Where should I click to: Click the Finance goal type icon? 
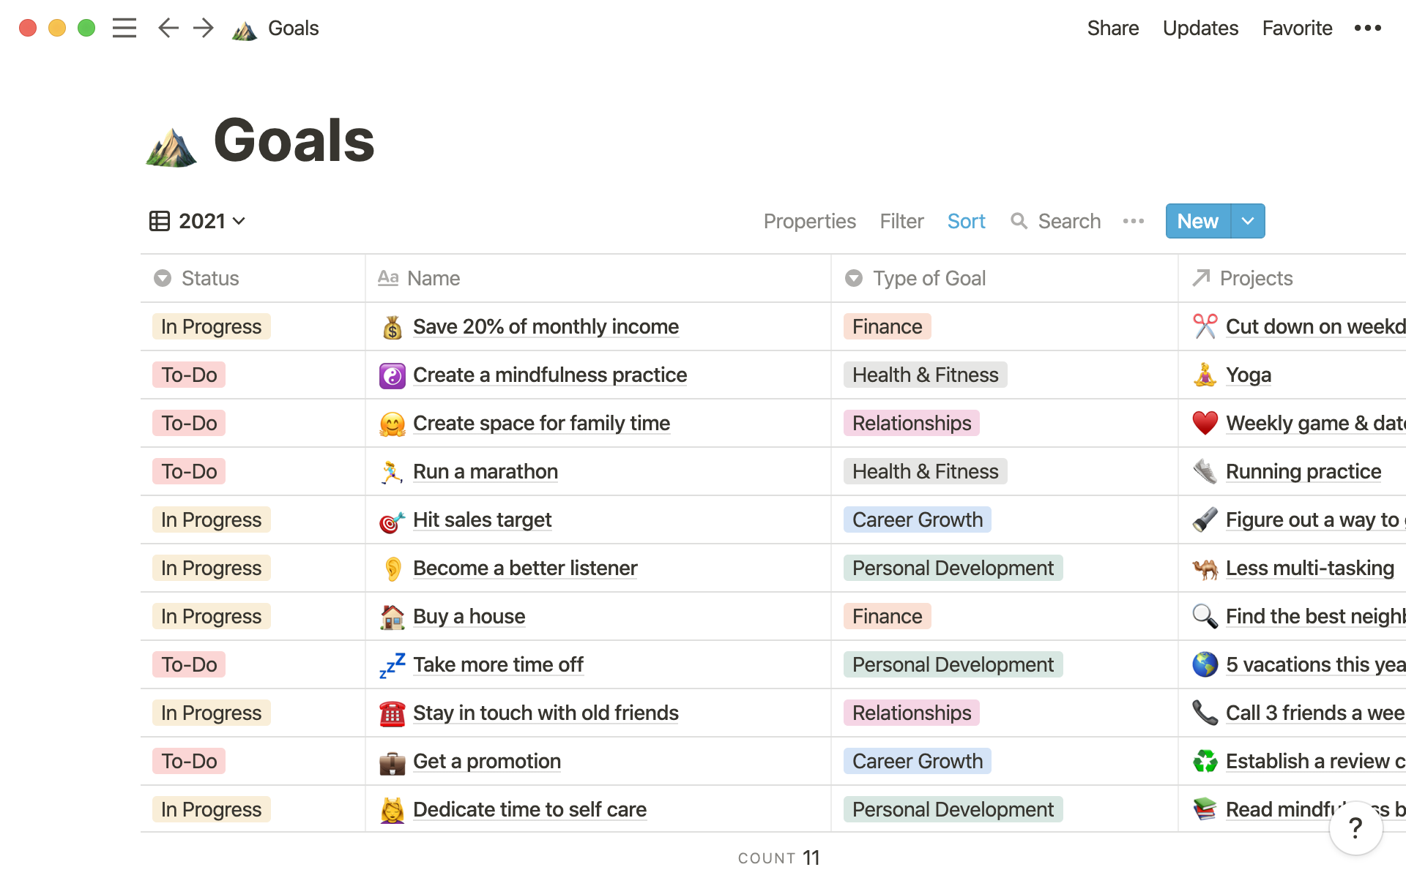(886, 326)
